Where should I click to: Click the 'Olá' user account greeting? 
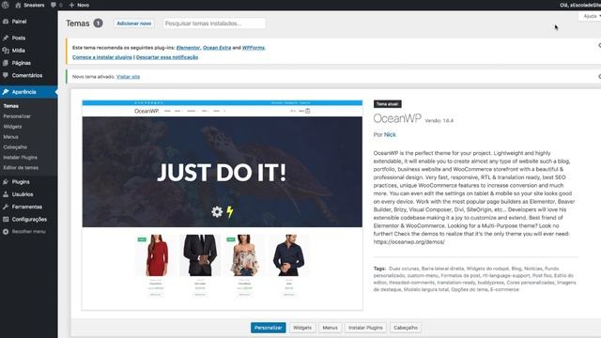pyautogui.click(x=580, y=5)
